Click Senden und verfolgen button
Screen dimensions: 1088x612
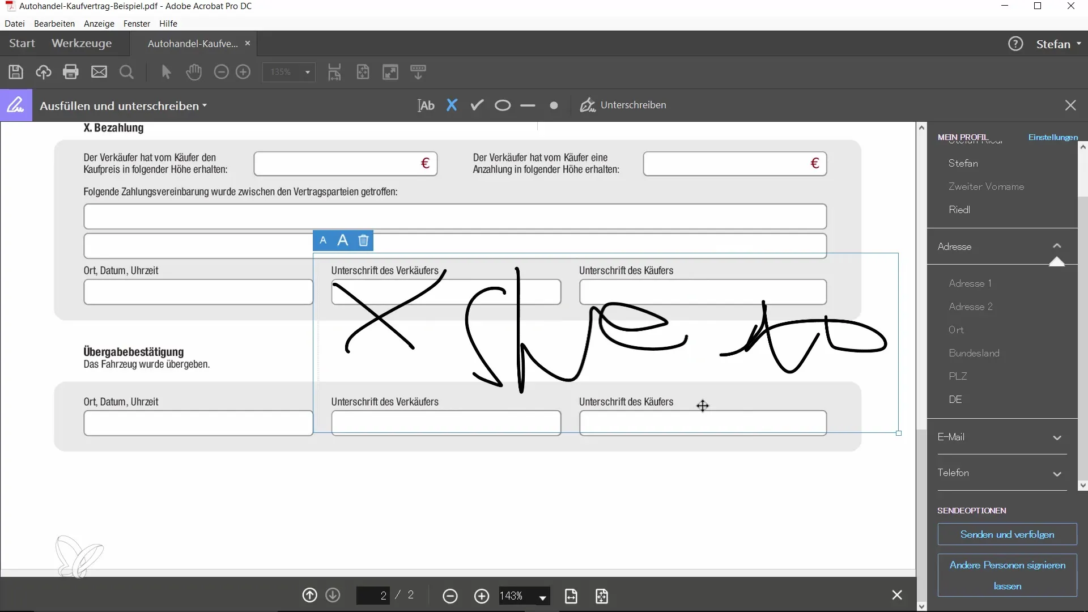coord(1007,534)
